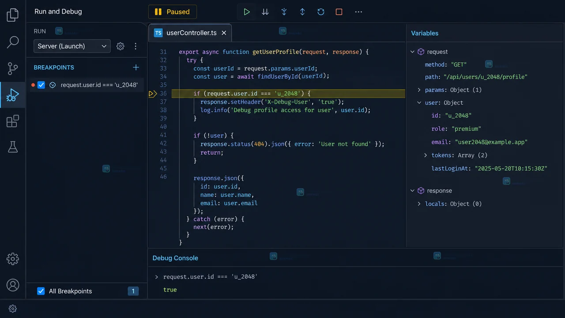Click the request cube icon in Variables
This screenshot has width=565, height=318.
(x=421, y=52)
